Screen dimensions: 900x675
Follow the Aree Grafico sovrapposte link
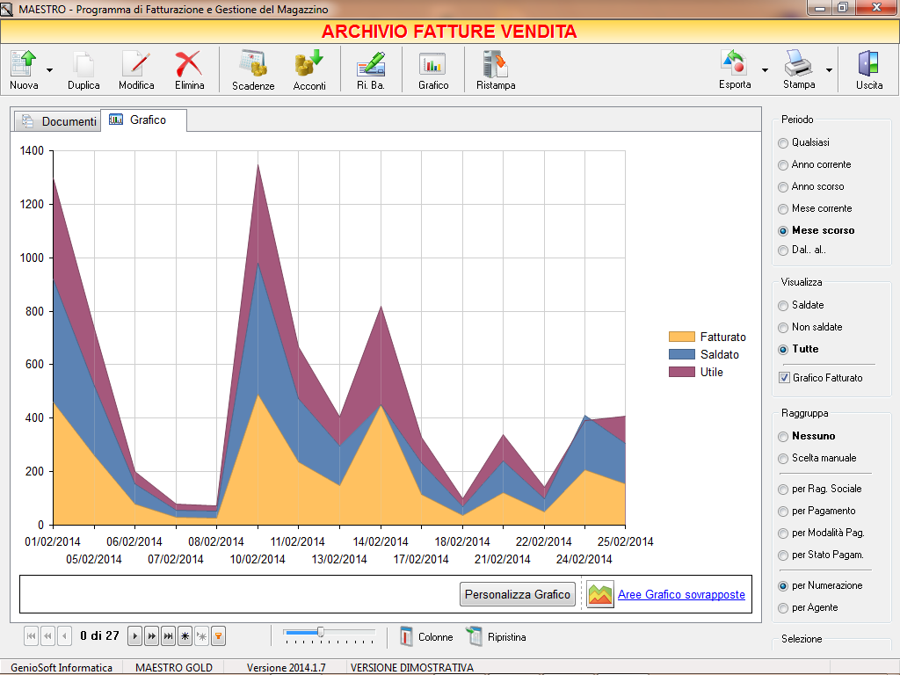pos(680,595)
